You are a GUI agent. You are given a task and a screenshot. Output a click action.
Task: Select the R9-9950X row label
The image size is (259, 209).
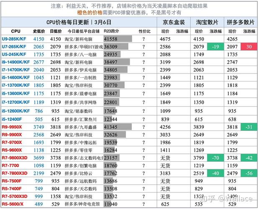pos(12,127)
